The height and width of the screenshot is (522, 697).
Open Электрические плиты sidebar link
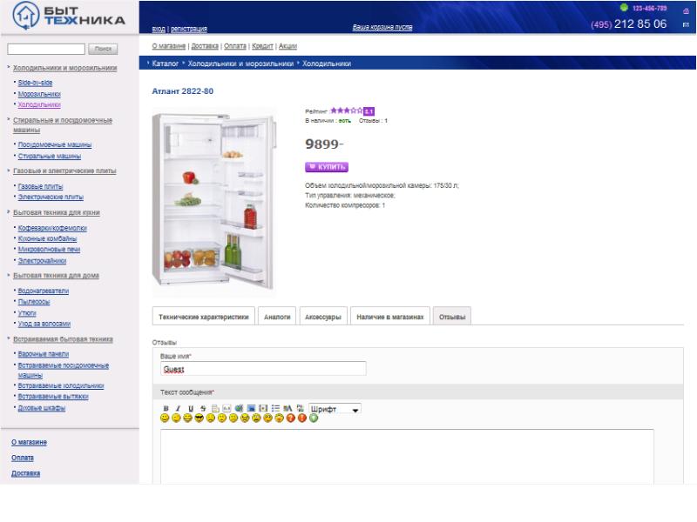click(x=51, y=197)
